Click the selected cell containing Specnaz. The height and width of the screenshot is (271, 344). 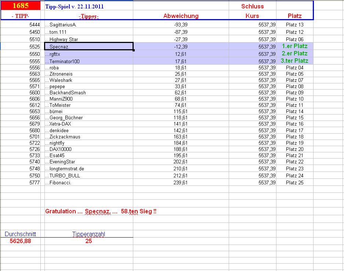[88, 47]
